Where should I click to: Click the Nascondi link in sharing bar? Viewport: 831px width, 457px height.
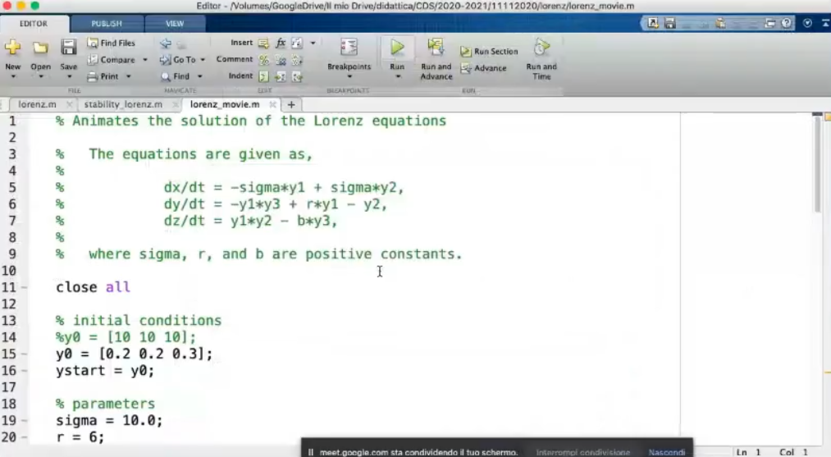666,452
